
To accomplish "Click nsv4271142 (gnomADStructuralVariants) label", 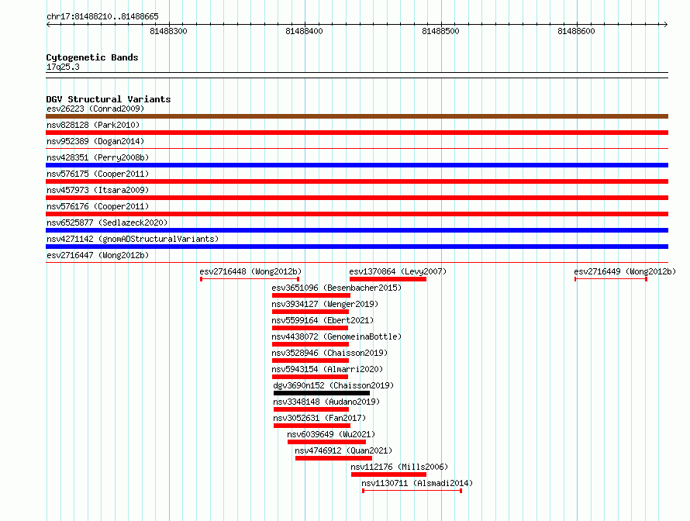I will [x=133, y=239].
